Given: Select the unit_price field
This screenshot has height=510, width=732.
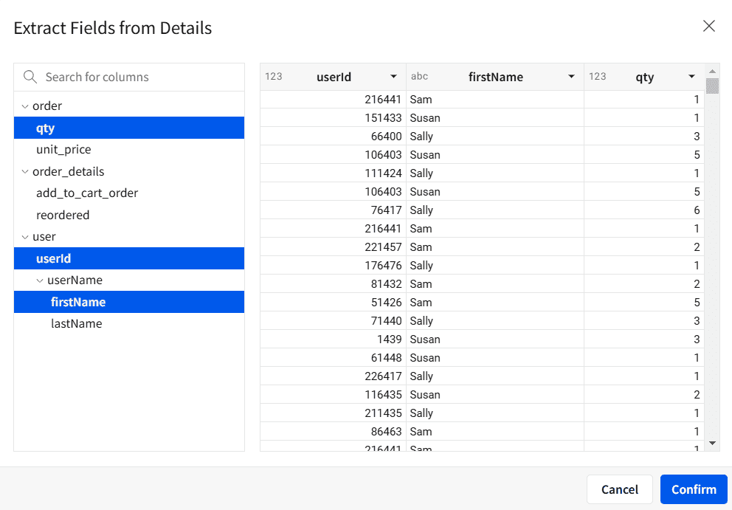Looking at the screenshot, I should coord(63,150).
